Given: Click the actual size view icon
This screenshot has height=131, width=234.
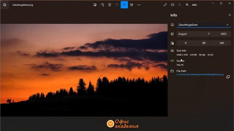Looking at the screenshot, I should pyautogui.click(x=173, y=5).
